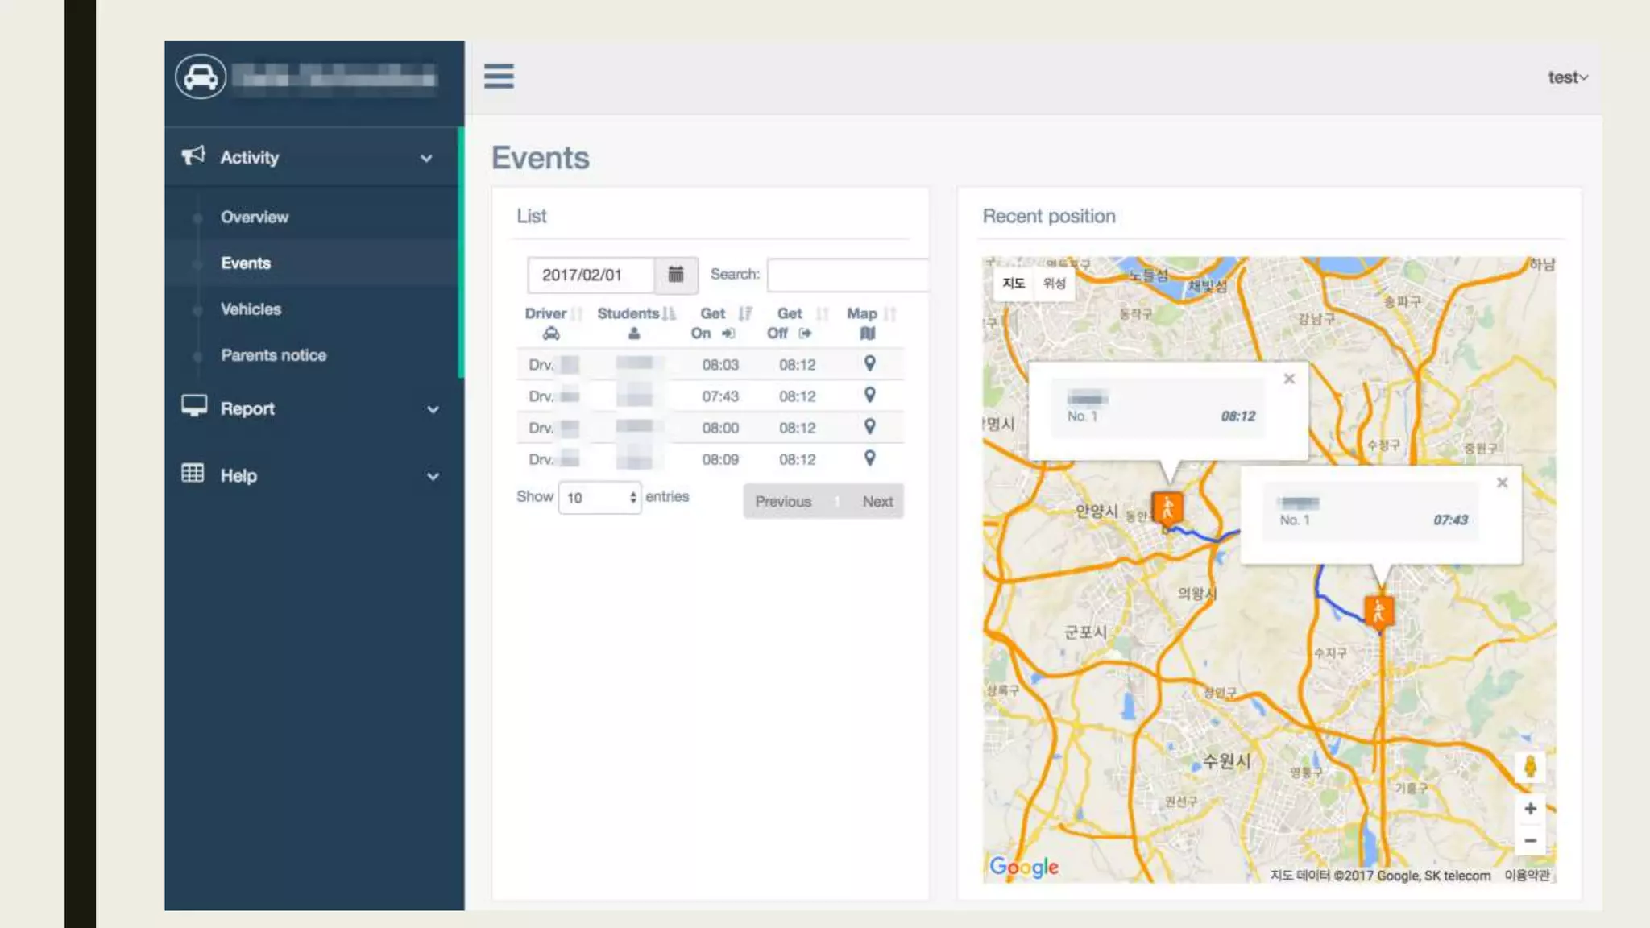The width and height of the screenshot is (1650, 928).
Task: Click the Street View pegman icon
Action: click(x=1530, y=766)
